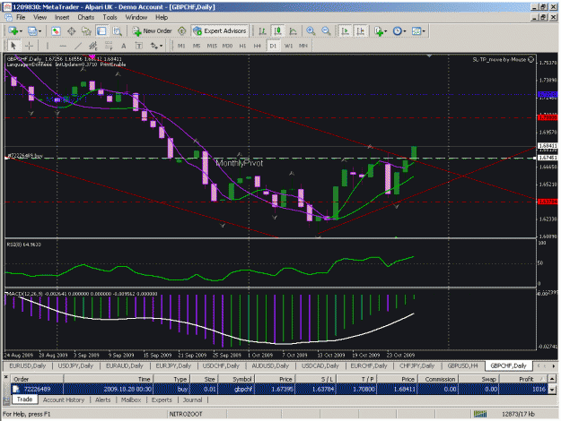Sort orders by Profit column header

click(x=522, y=379)
